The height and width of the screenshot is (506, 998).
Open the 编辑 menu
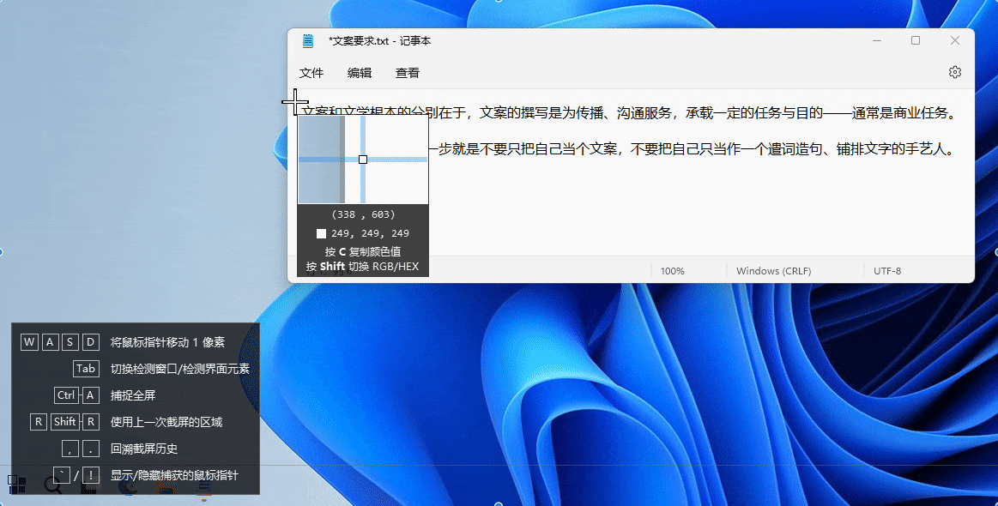(359, 74)
